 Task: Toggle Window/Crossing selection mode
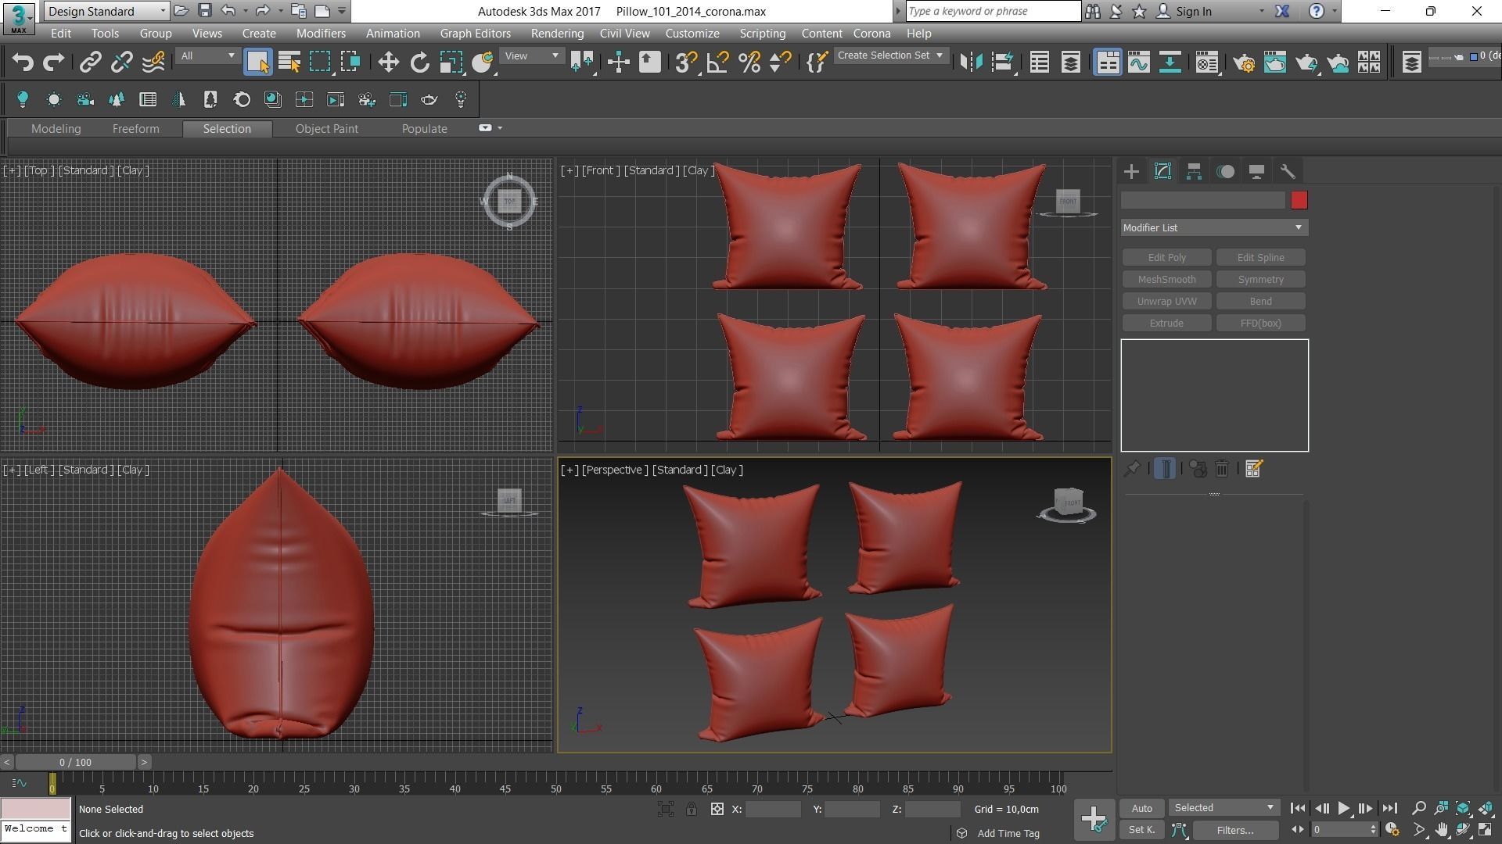350,63
